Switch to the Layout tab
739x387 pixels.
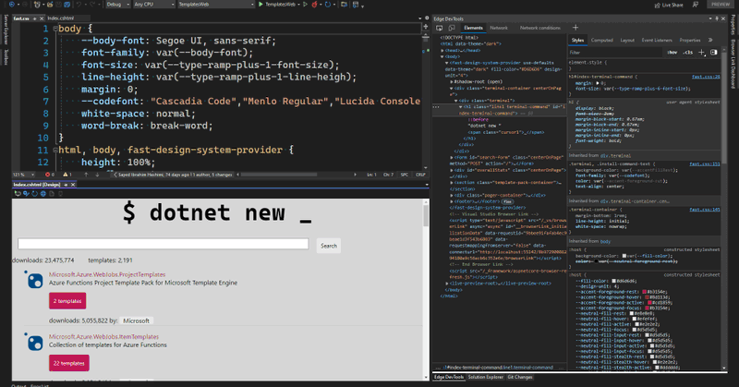click(x=627, y=40)
